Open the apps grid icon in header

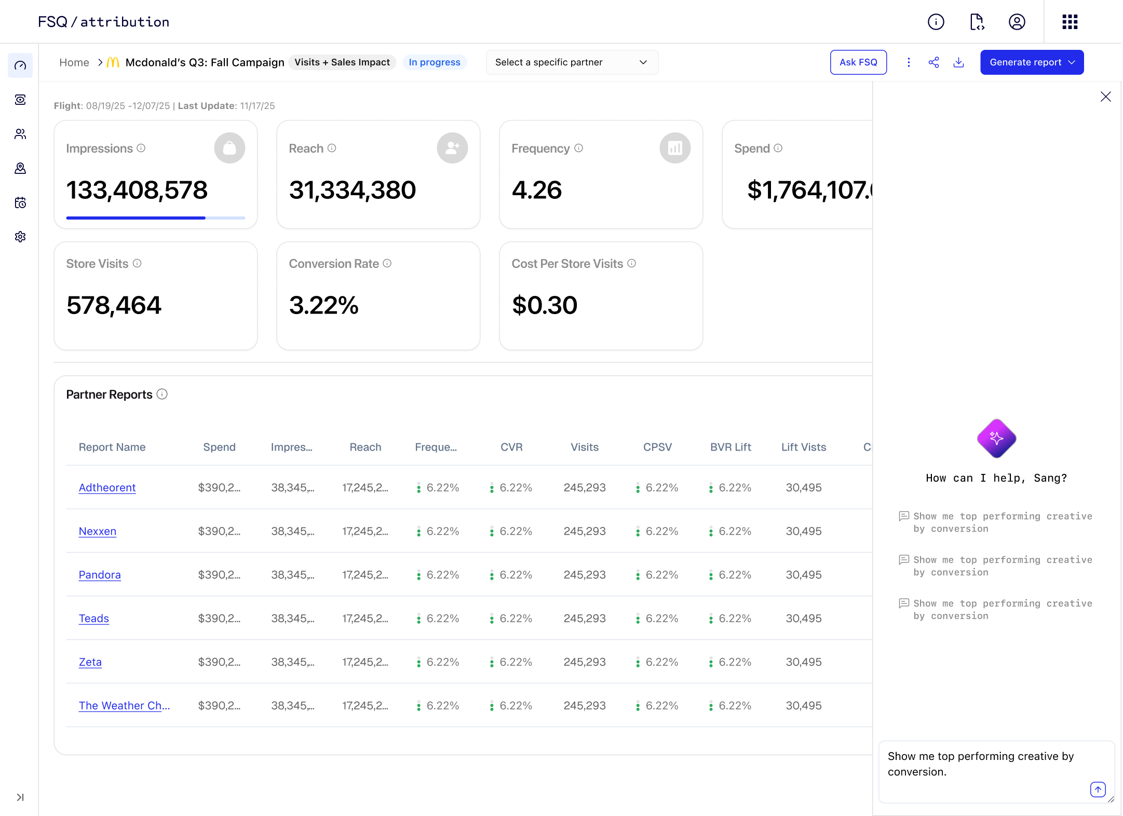pyautogui.click(x=1070, y=22)
